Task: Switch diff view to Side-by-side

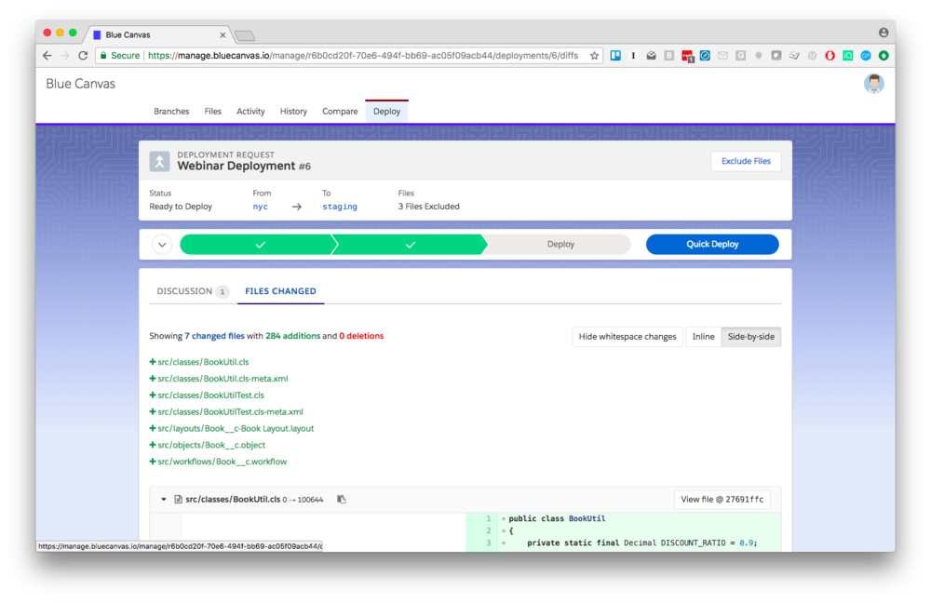Action: click(x=751, y=337)
